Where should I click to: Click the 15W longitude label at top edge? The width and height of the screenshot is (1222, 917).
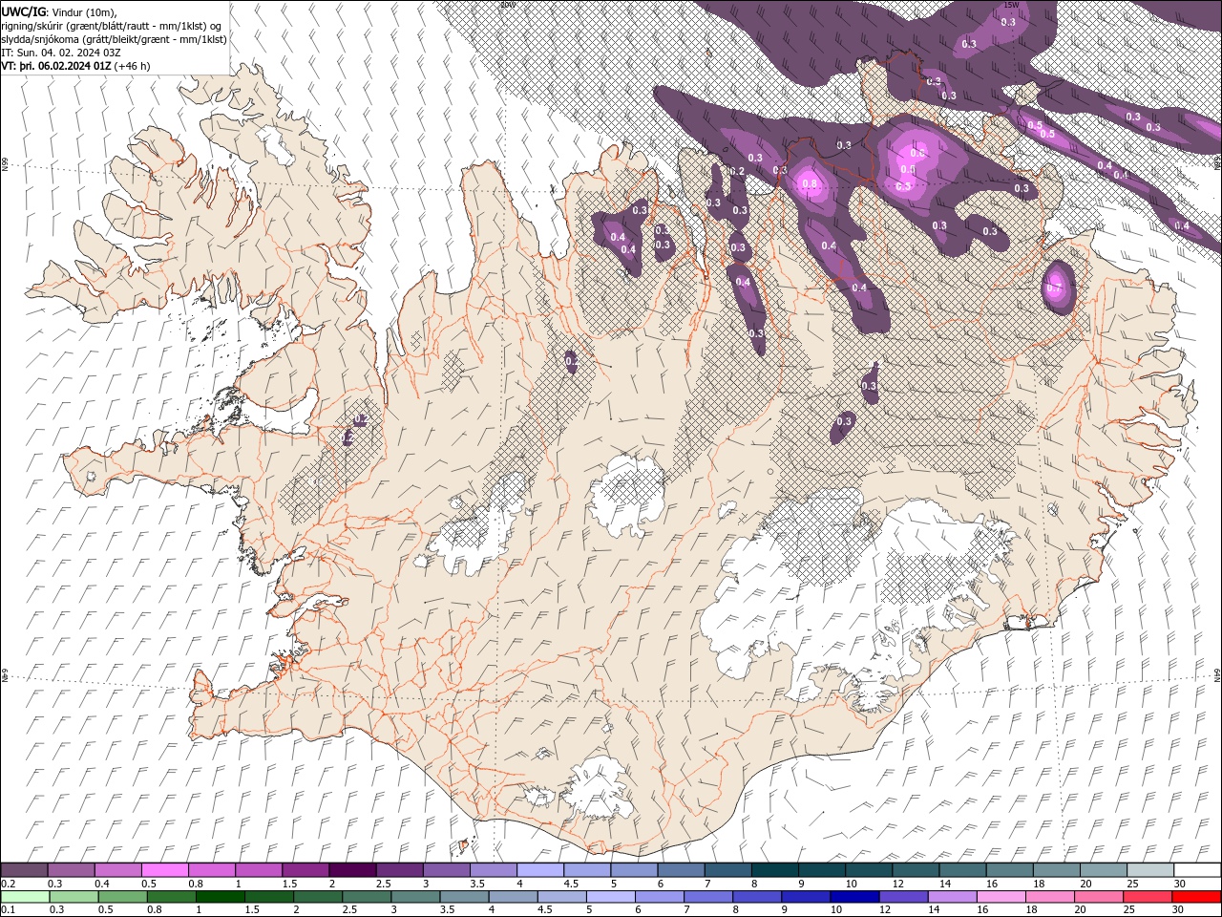(1011, 5)
